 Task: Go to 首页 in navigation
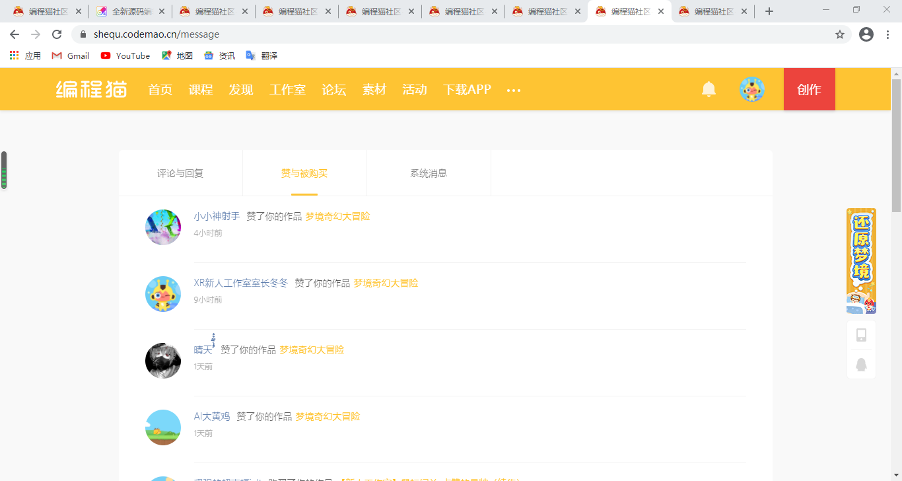160,90
